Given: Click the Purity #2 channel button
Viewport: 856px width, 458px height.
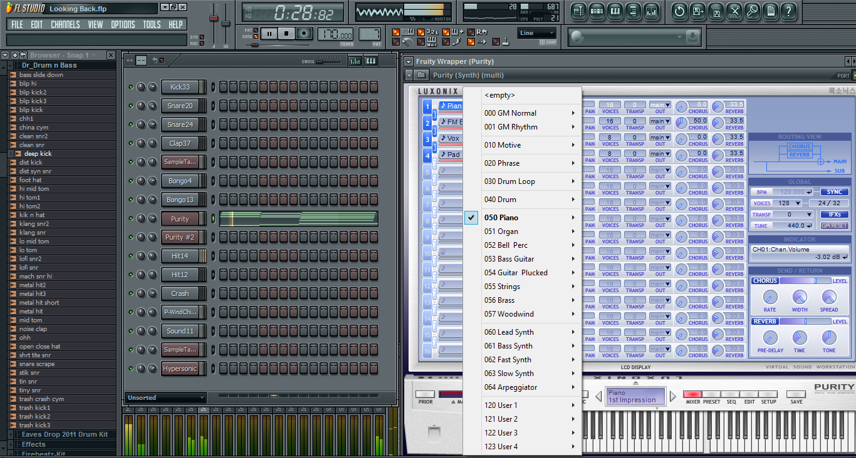Looking at the screenshot, I should [180, 237].
